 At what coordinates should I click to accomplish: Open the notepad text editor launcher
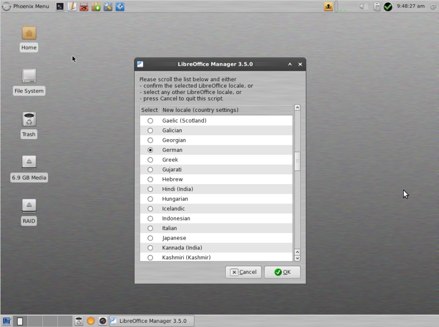click(x=72, y=7)
